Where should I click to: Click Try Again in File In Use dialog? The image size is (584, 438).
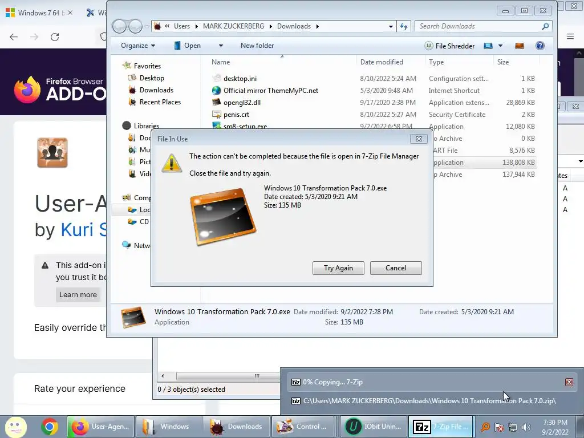[x=338, y=268]
